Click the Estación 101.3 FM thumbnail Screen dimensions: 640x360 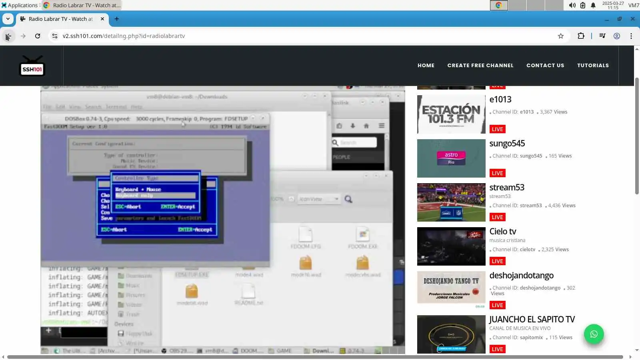click(x=451, y=114)
